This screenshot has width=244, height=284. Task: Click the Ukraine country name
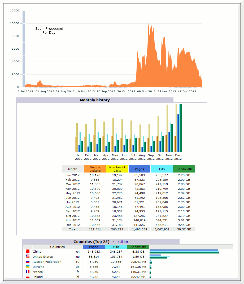38,267
